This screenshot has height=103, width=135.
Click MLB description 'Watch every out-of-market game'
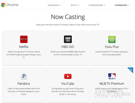tap(112, 90)
